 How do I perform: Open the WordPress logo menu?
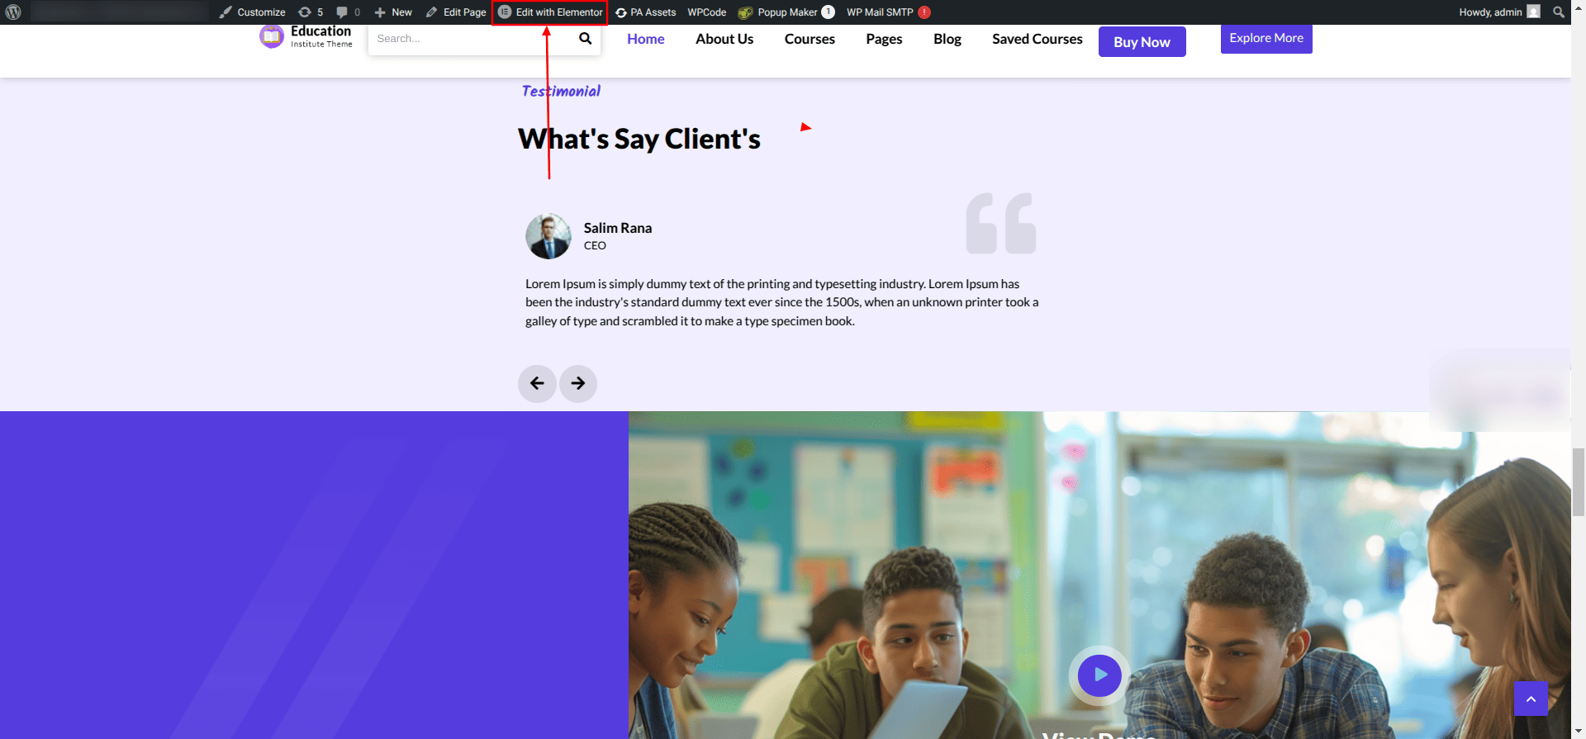click(x=13, y=12)
